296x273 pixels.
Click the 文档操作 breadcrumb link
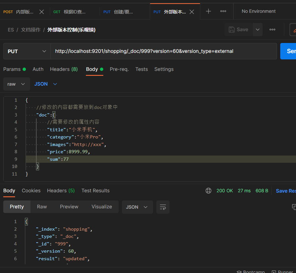[30, 30]
